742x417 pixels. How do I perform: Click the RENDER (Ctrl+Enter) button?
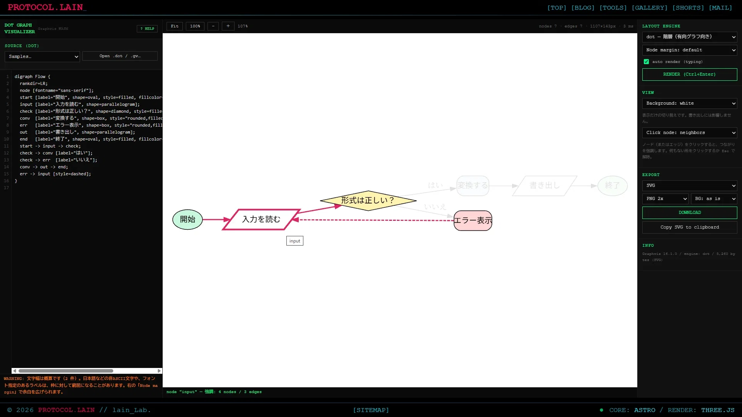[x=689, y=75]
